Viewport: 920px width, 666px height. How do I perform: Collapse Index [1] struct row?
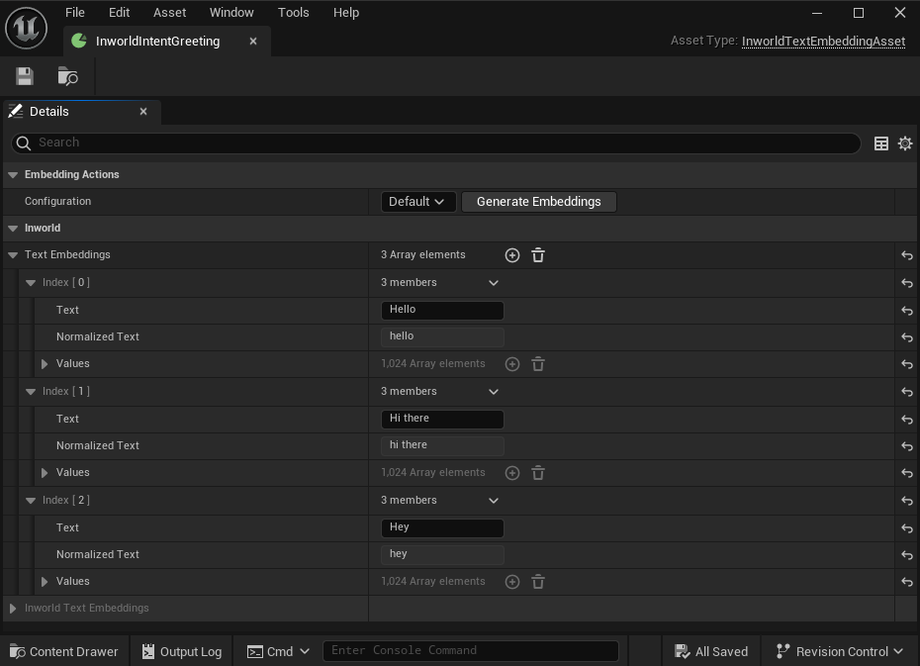point(31,391)
